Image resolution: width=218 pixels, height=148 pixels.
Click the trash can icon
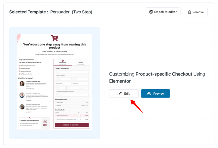point(189,12)
